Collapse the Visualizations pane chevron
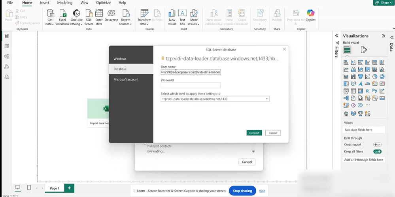This screenshot has height=197, width=395. pyautogui.click(x=384, y=36)
